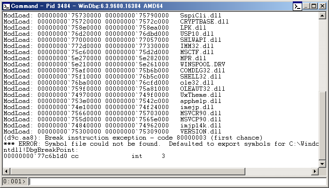Screen dimensions: 329x188
Task: Click the MSVCR90.dll module name
Action: pos(200,113)
